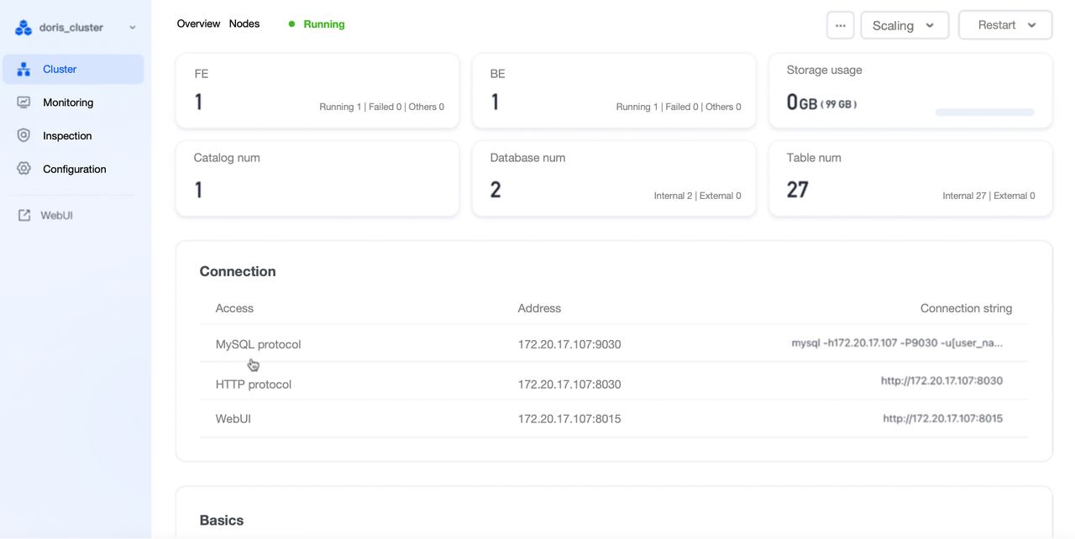Open the ellipsis actions menu
This screenshot has height=539, width=1075.
[x=840, y=25]
